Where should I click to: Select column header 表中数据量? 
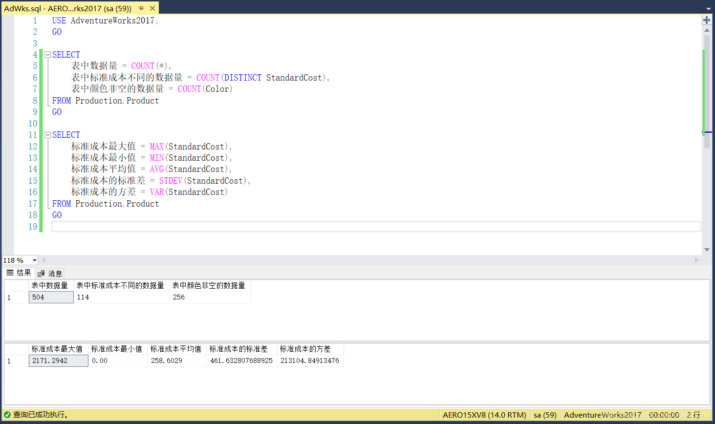pyautogui.click(x=51, y=285)
